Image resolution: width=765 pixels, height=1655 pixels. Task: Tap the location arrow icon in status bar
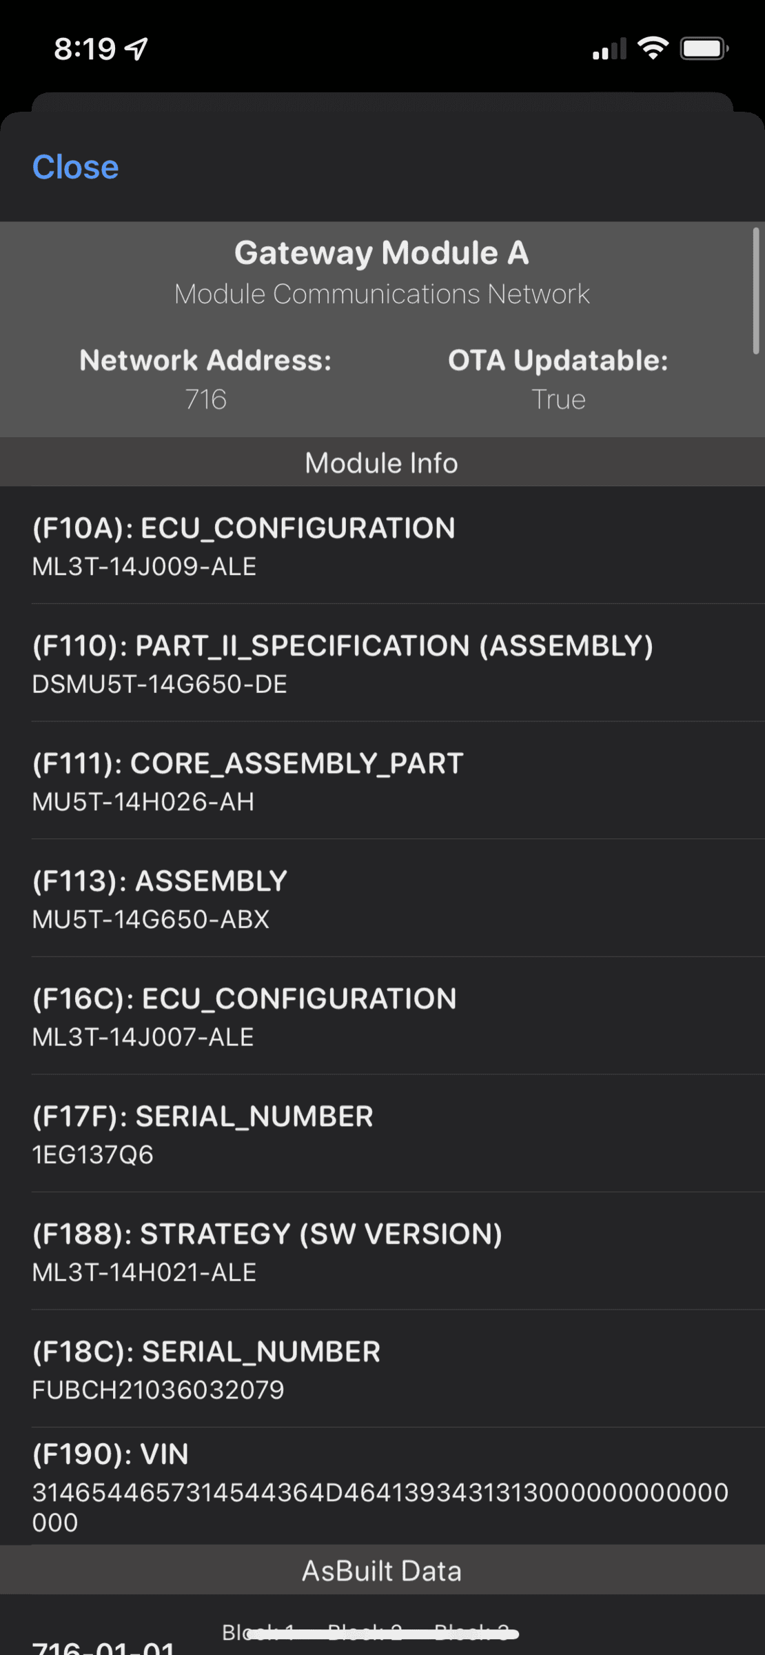[x=137, y=48]
